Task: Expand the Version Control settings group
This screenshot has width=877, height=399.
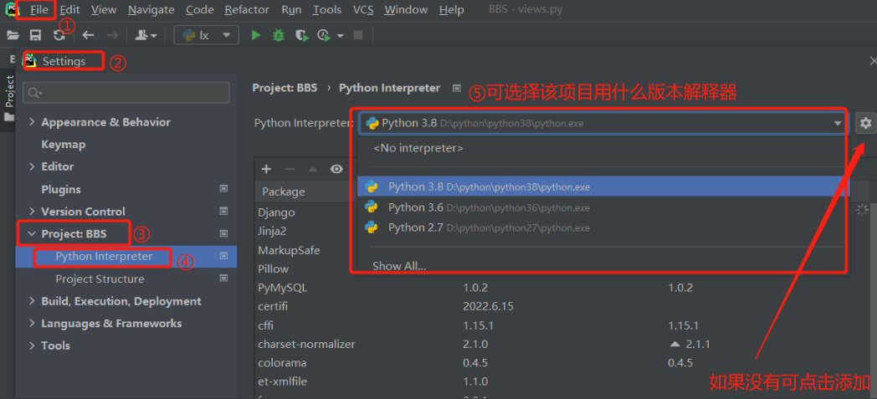Action: pyautogui.click(x=31, y=212)
